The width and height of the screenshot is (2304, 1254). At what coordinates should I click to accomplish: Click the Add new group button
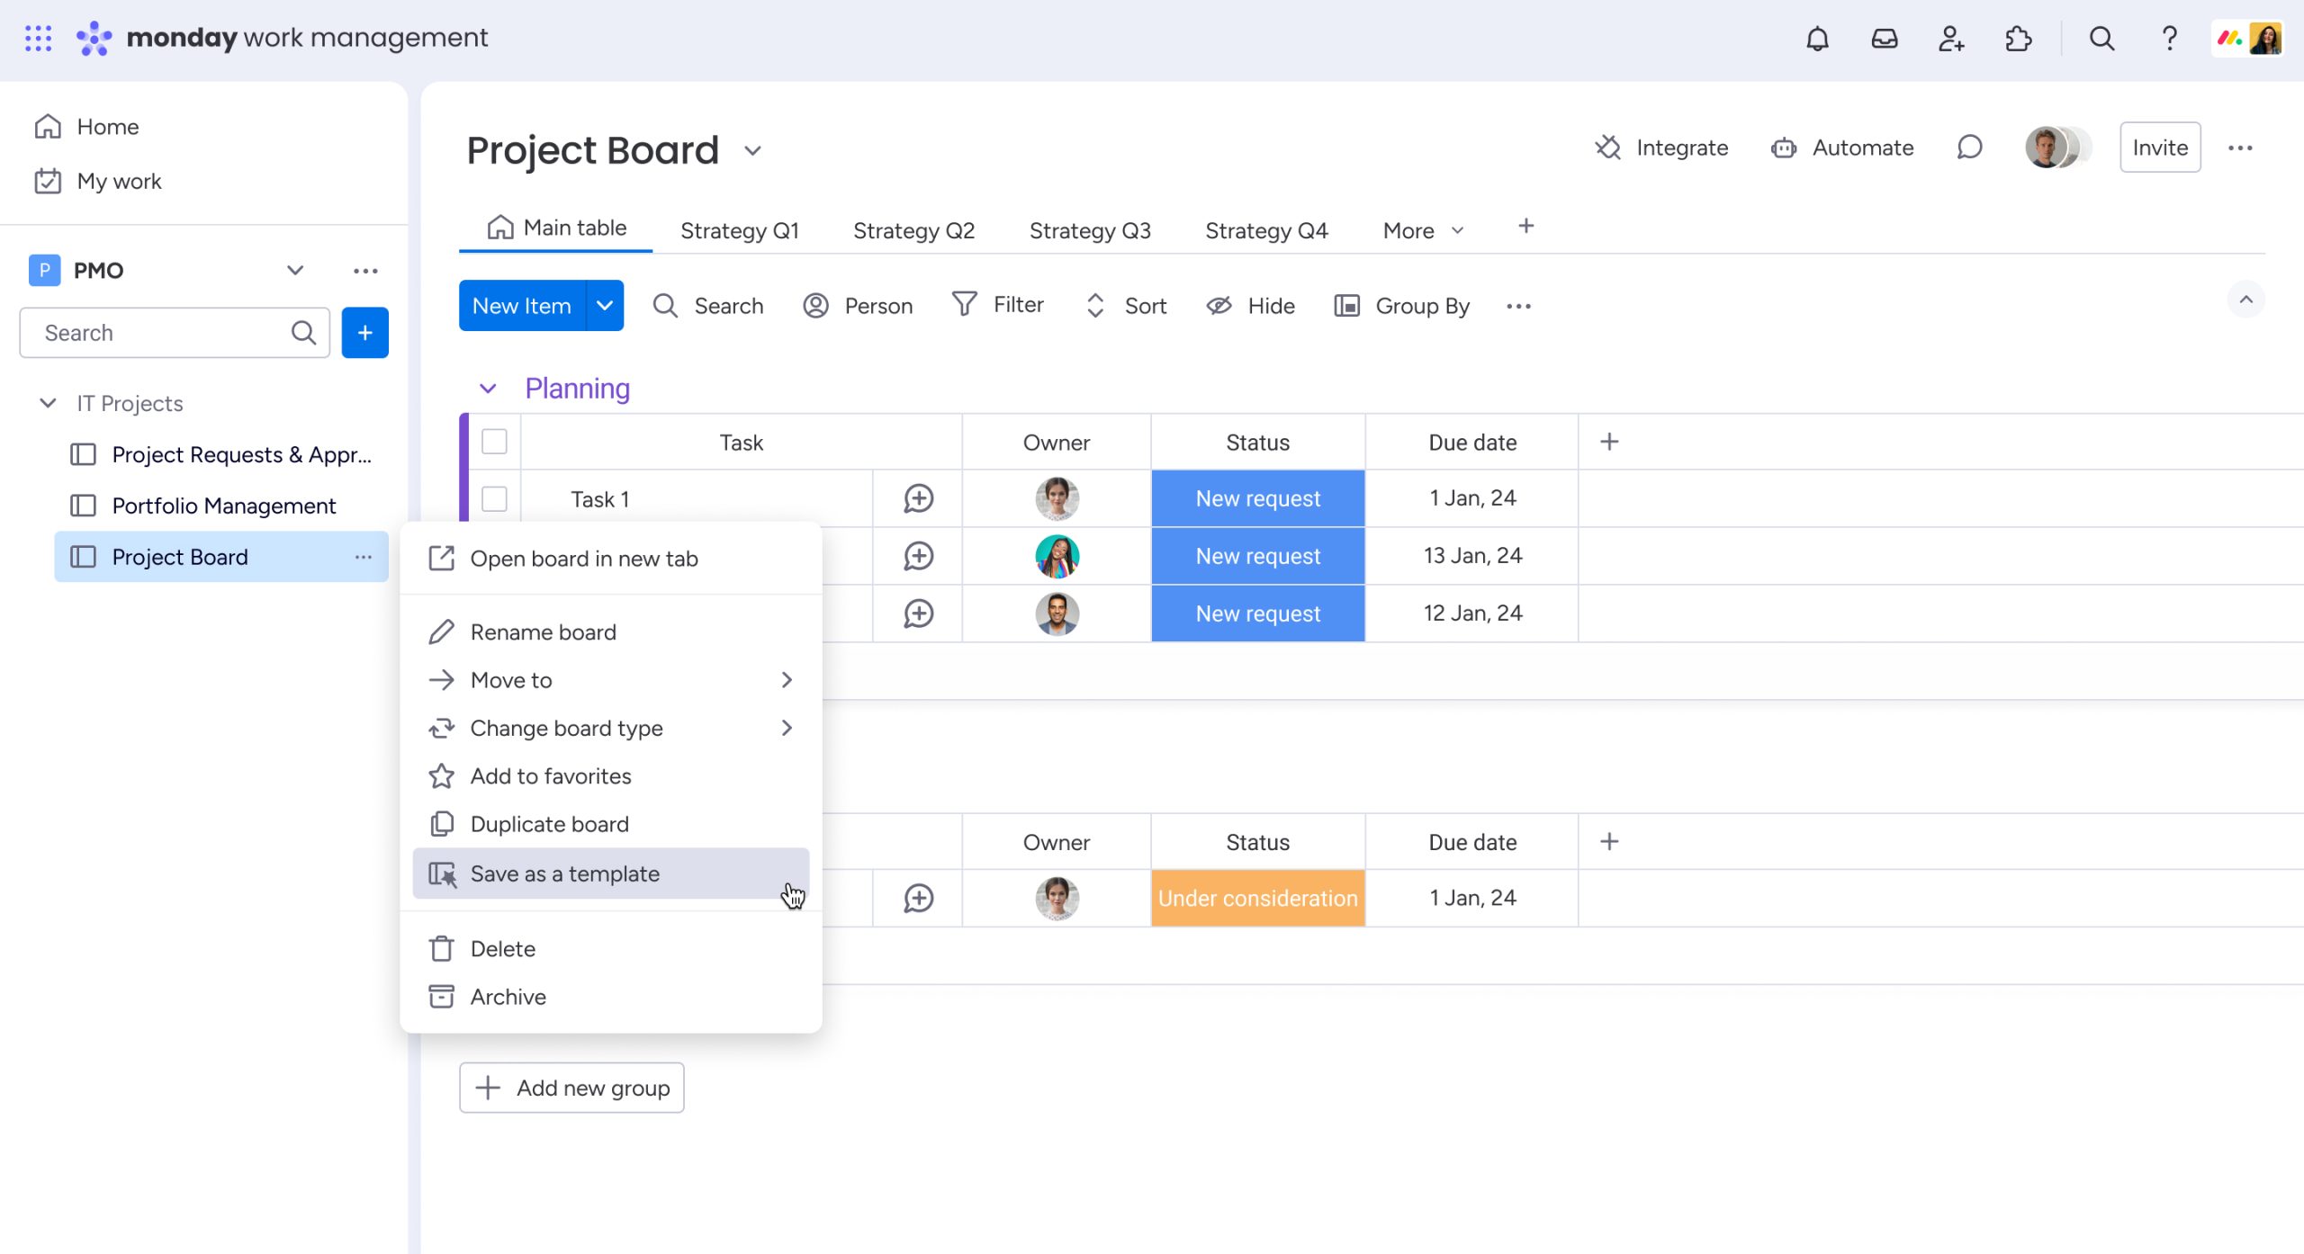click(571, 1088)
